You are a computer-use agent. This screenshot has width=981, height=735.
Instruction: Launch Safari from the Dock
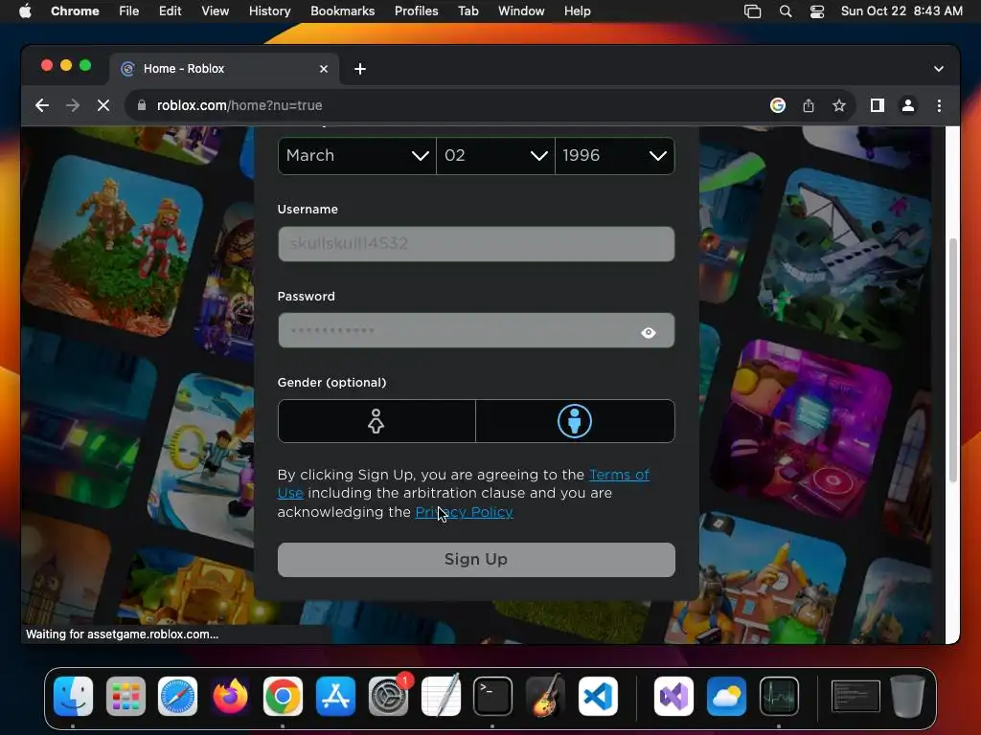(x=177, y=696)
